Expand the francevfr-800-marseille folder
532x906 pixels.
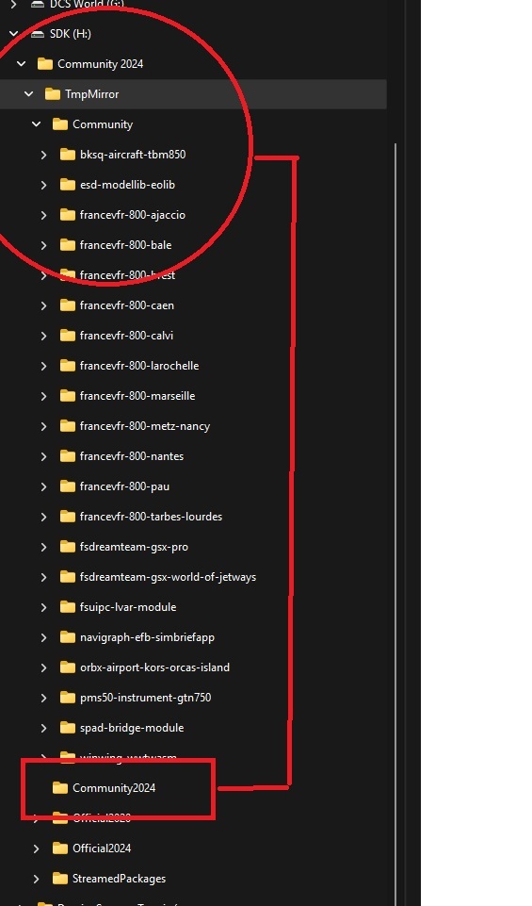44,396
